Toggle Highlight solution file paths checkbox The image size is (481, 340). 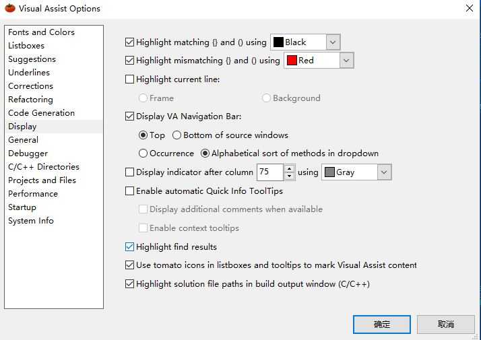pyautogui.click(x=130, y=284)
